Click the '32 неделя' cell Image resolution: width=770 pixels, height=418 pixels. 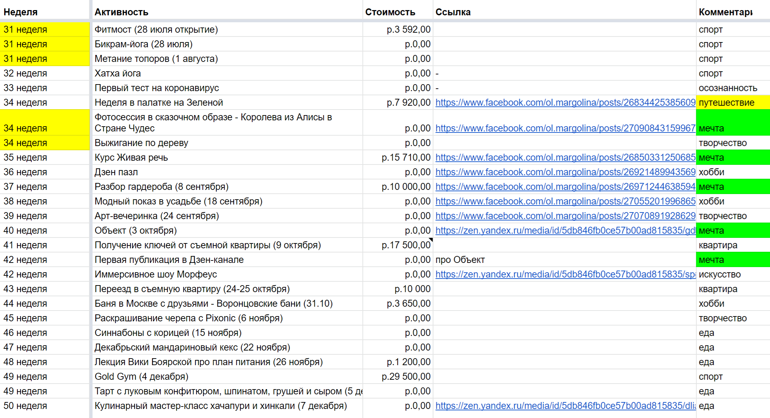[45, 73]
